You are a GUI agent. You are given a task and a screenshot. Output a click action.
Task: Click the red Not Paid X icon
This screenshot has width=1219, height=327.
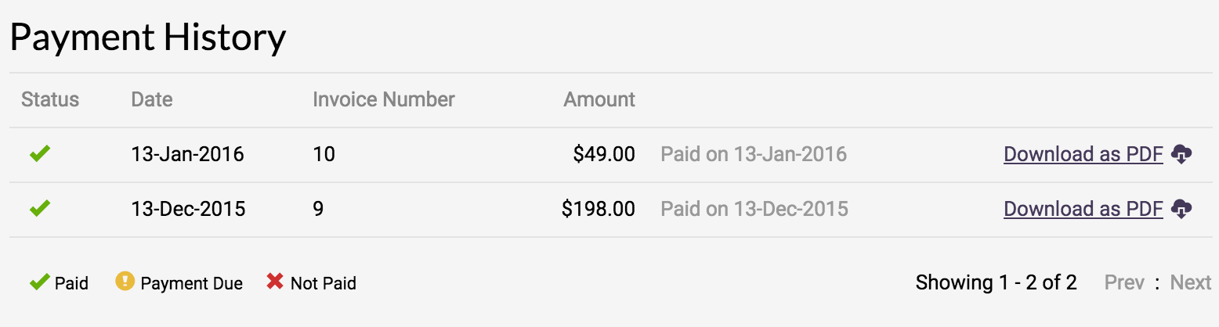(x=274, y=281)
